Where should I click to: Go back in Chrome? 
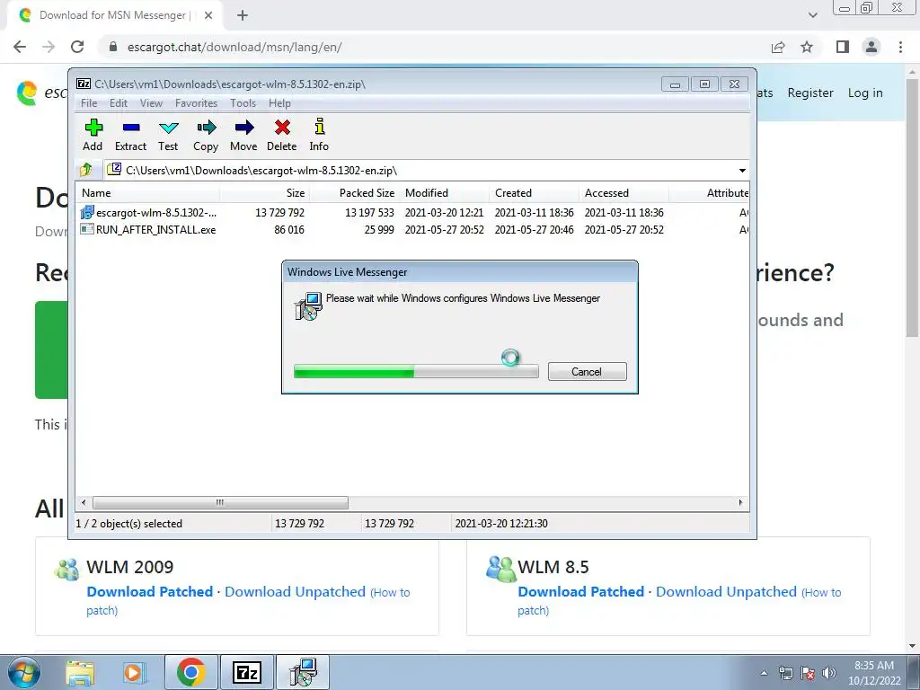coord(20,47)
